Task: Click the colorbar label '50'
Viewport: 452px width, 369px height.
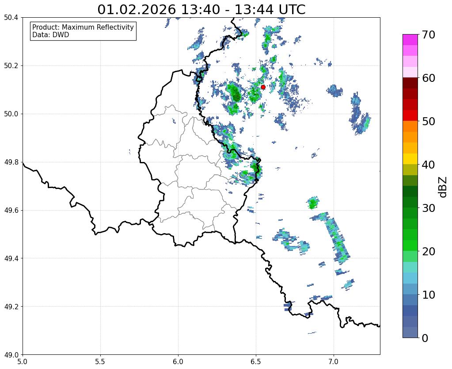Action: coord(429,121)
